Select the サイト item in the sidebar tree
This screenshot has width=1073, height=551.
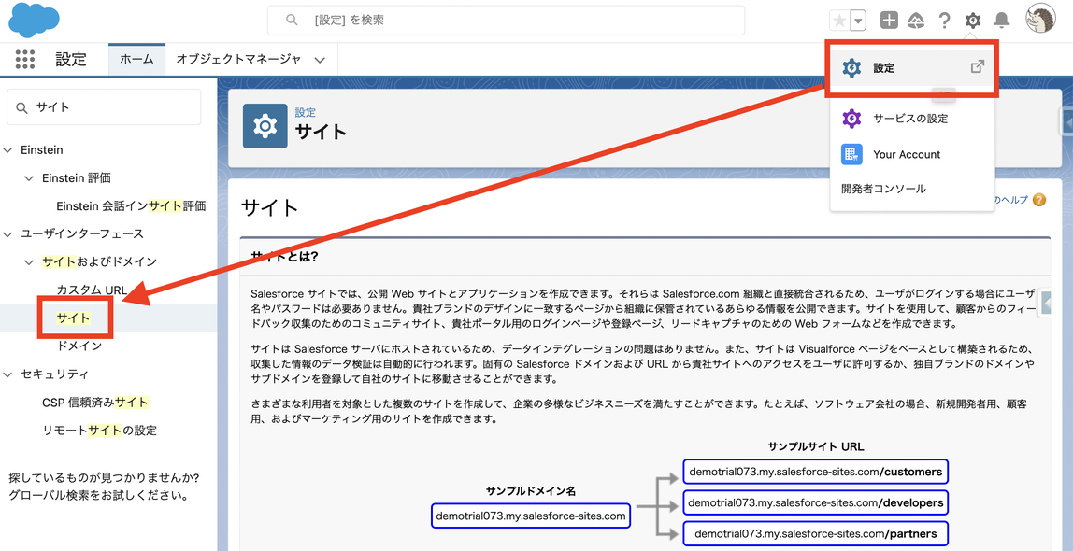73,318
